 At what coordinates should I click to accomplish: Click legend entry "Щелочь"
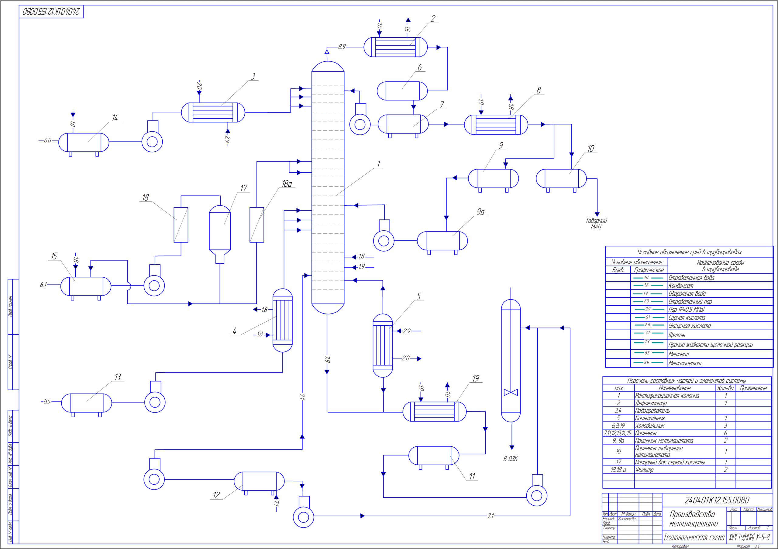[x=677, y=335]
